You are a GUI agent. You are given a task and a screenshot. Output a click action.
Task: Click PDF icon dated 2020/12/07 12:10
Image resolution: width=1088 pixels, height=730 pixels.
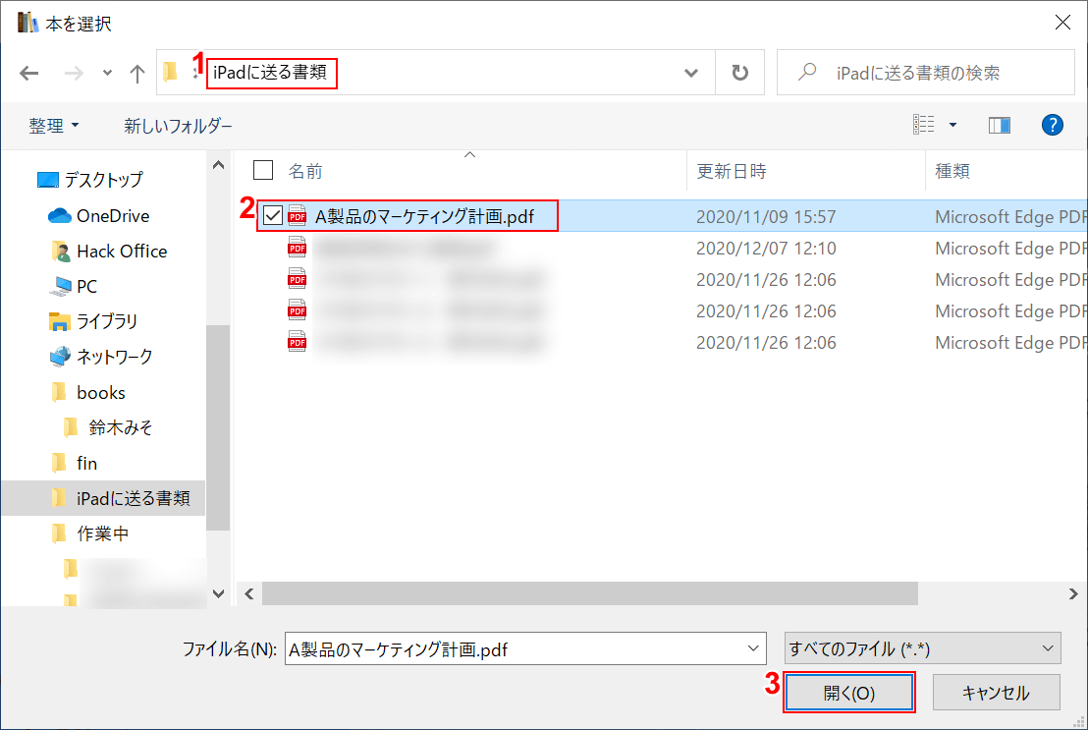pyautogui.click(x=297, y=248)
